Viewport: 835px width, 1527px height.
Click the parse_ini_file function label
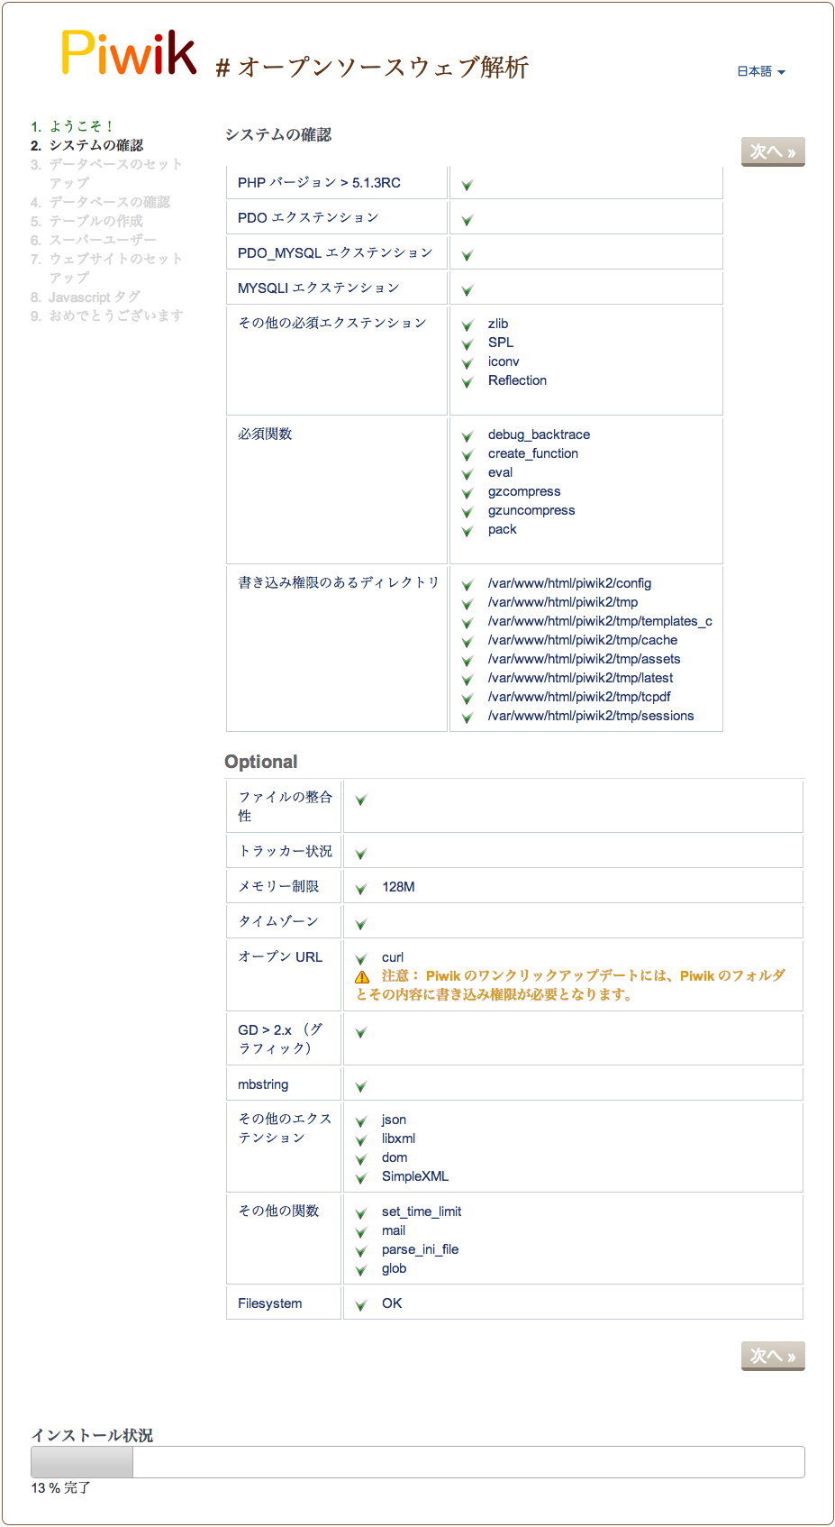pyautogui.click(x=420, y=1249)
